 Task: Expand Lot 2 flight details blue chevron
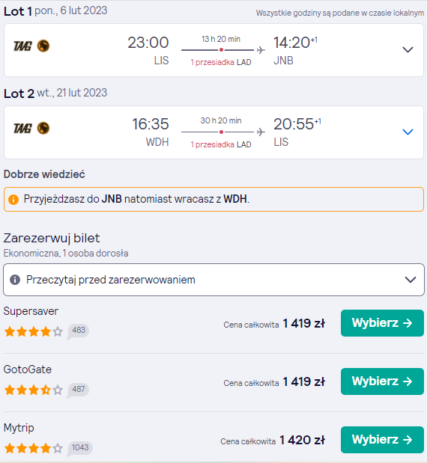[408, 132]
